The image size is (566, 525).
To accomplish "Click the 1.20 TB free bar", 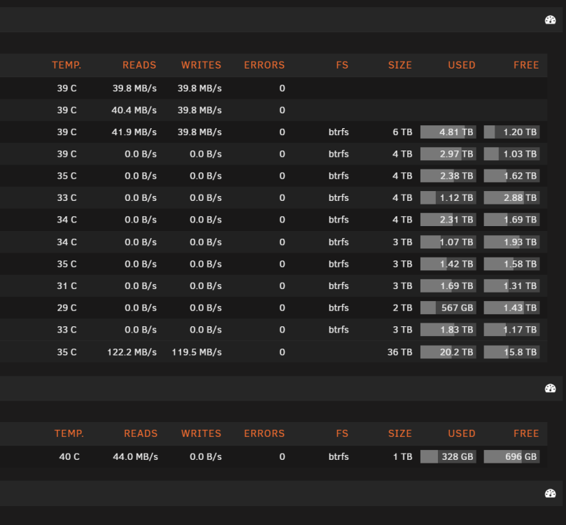I will (512, 132).
